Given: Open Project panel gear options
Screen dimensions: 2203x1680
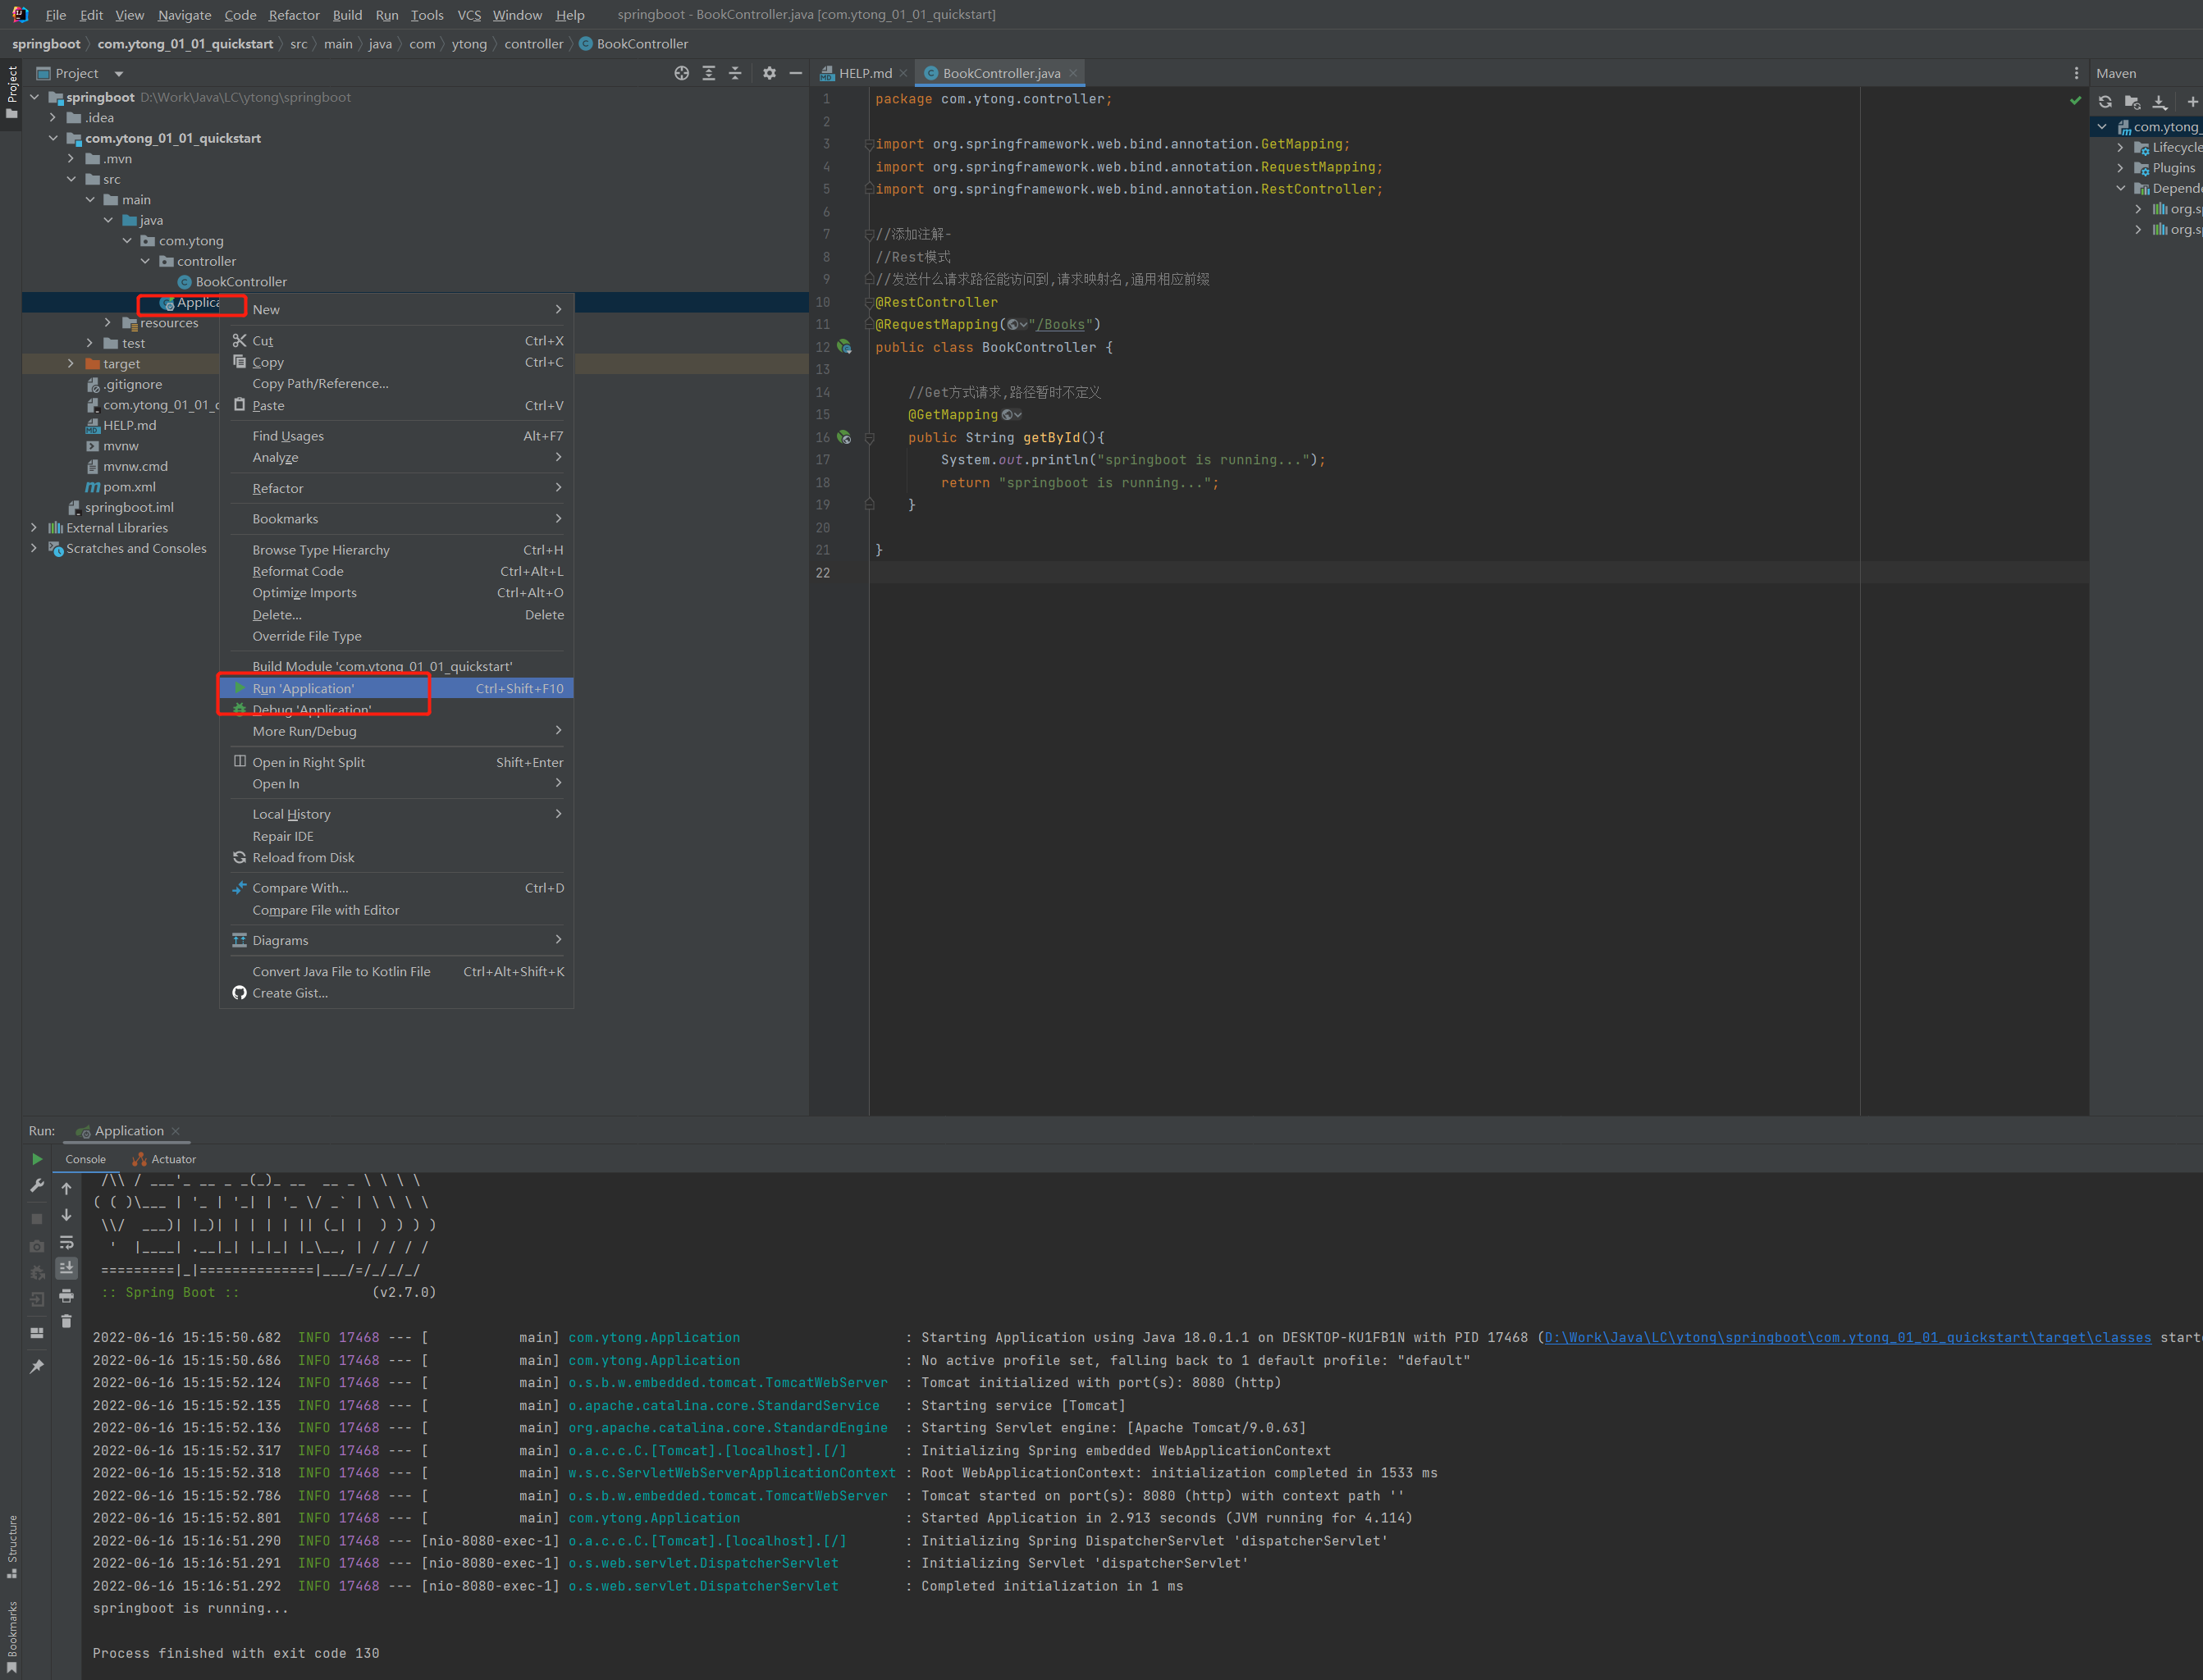Looking at the screenshot, I should 769,73.
